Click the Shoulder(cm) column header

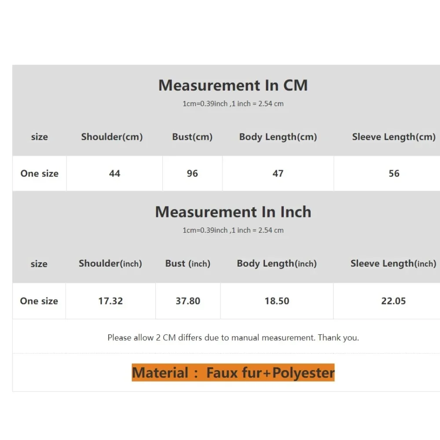112,137
